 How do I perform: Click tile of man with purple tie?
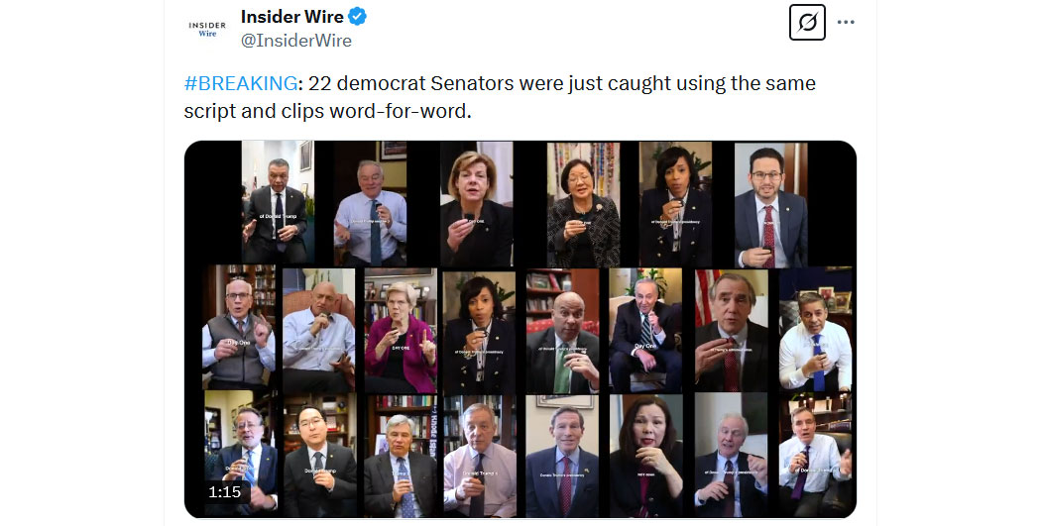[x=815, y=457]
